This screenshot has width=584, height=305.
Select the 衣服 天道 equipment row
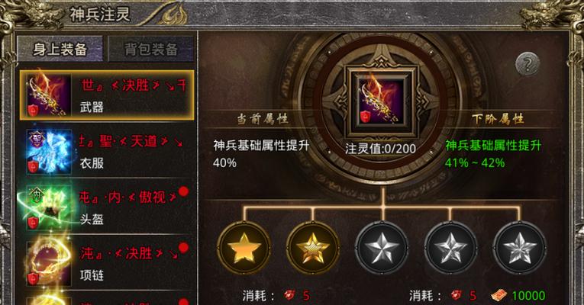(x=107, y=152)
